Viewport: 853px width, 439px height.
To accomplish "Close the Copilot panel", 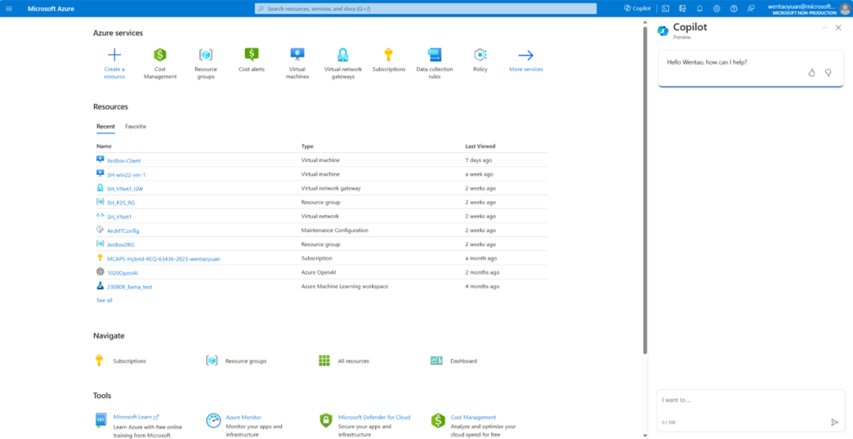I will (x=838, y=27).
